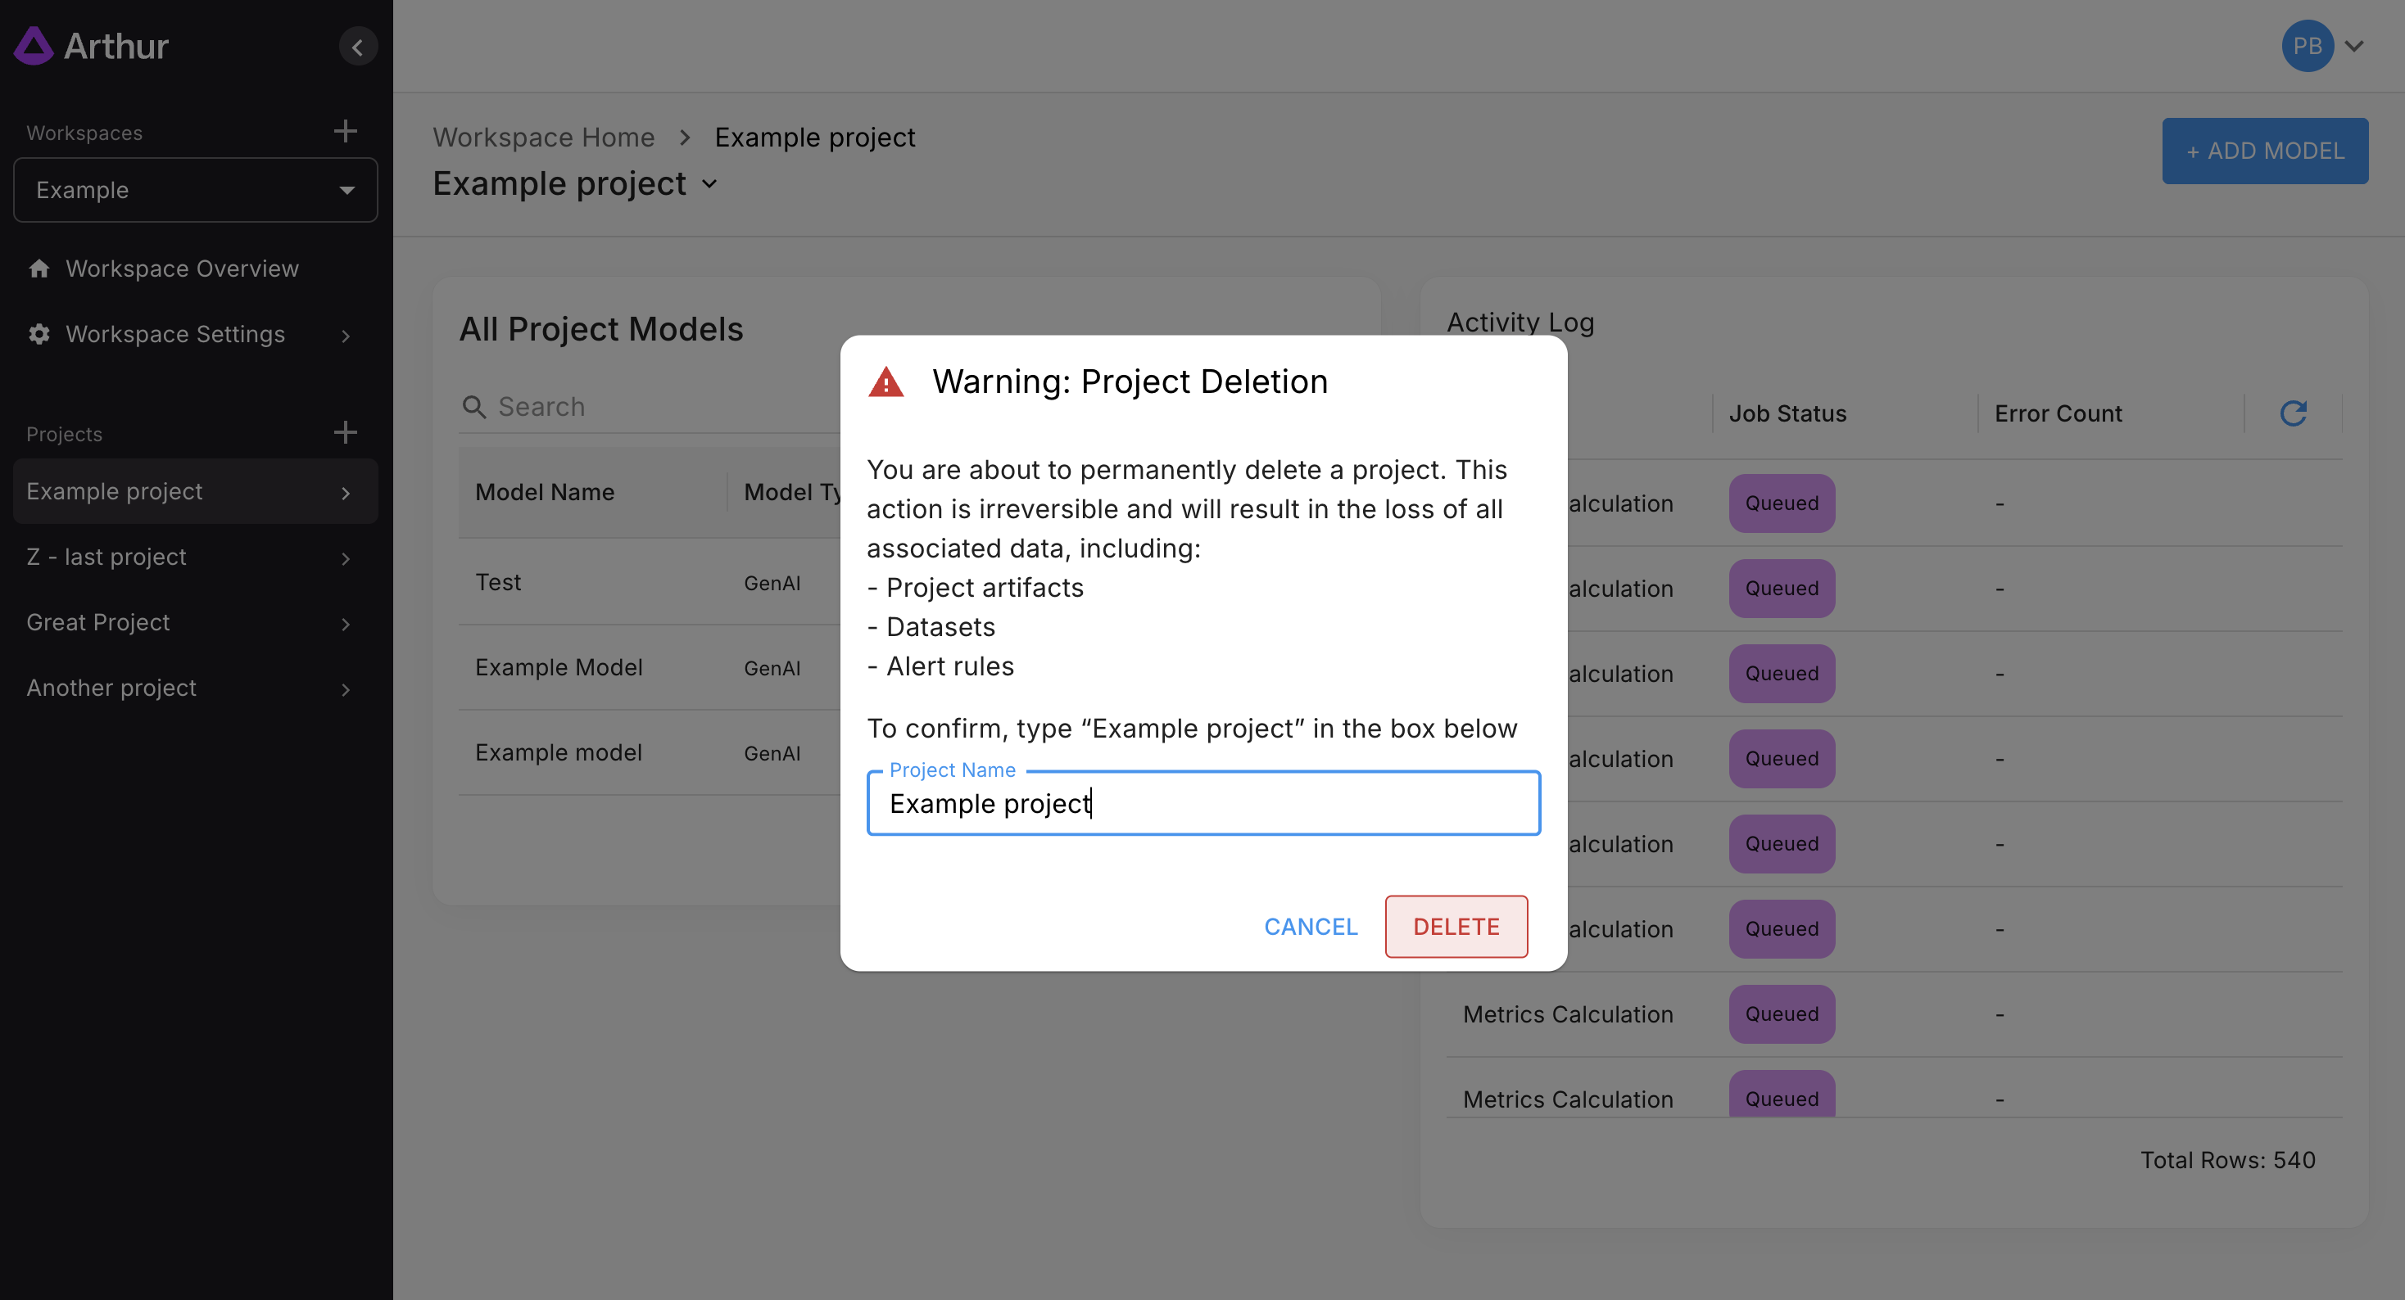Click the search magnifier icon
The height and width of the screenshot is (1300, 2405).
(474, 407)
